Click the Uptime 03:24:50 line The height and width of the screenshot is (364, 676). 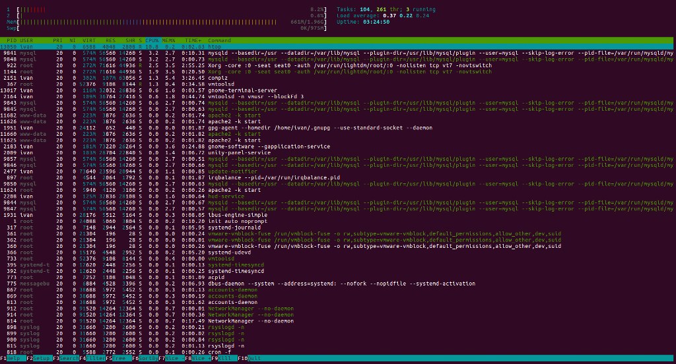[363, 22]
